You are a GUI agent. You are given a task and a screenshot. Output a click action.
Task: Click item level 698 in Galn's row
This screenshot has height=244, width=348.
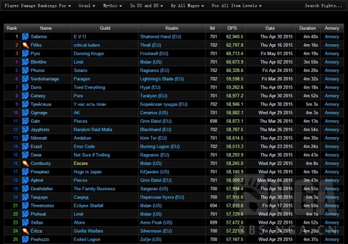(x=213, y=121)
